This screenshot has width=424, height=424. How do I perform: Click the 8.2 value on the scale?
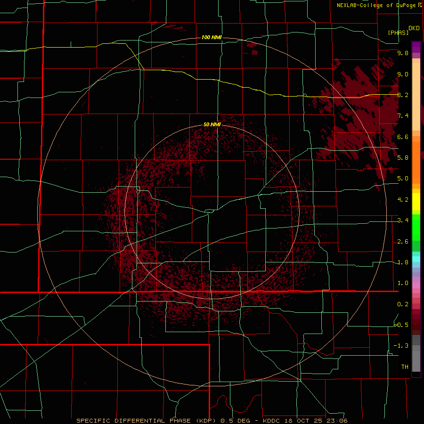tap(403, 95)
